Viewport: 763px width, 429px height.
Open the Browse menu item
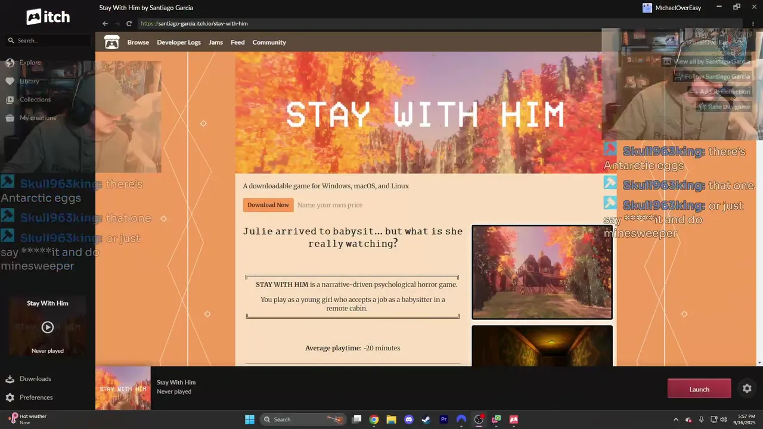coord(138,42)
